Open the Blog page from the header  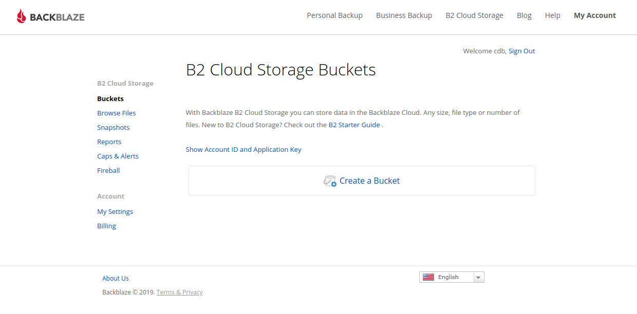[524, 15]
